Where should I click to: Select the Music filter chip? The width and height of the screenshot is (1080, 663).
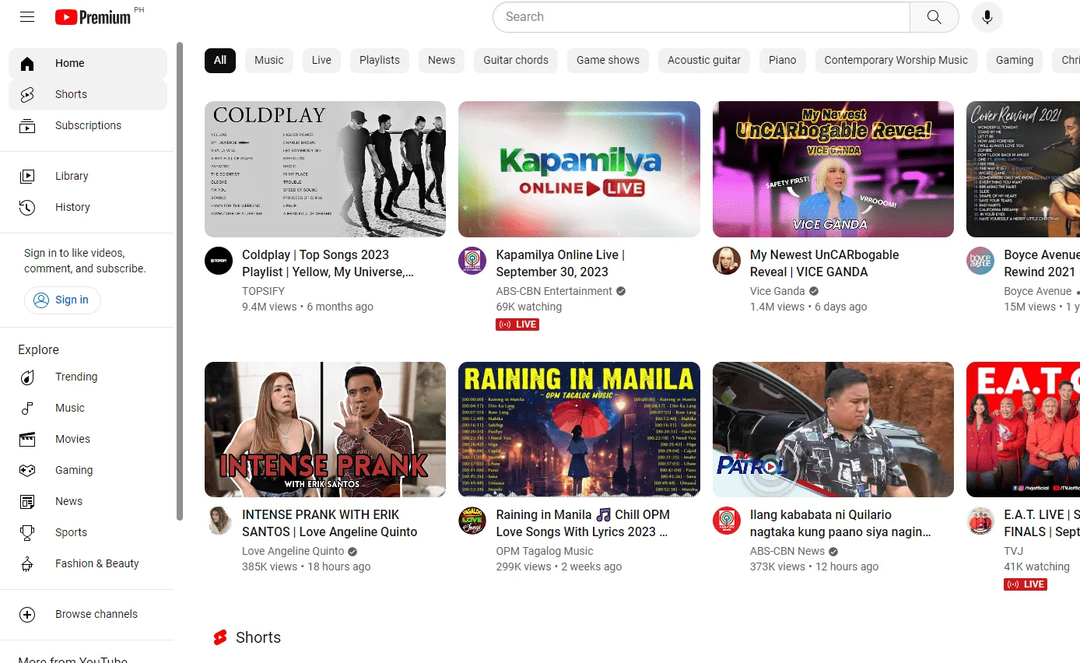point(269,60)
